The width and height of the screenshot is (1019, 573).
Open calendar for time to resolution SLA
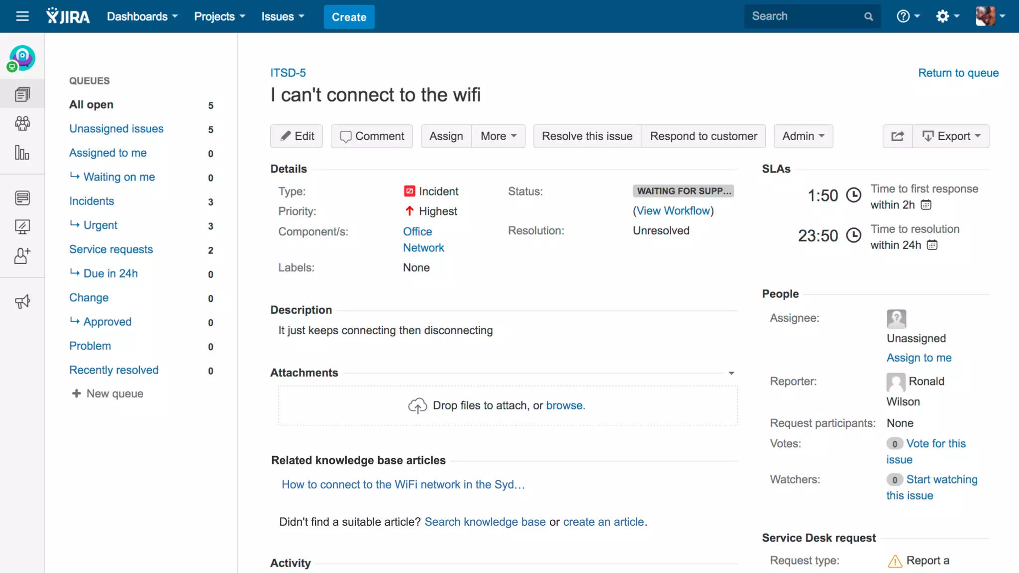pos(932,245)
